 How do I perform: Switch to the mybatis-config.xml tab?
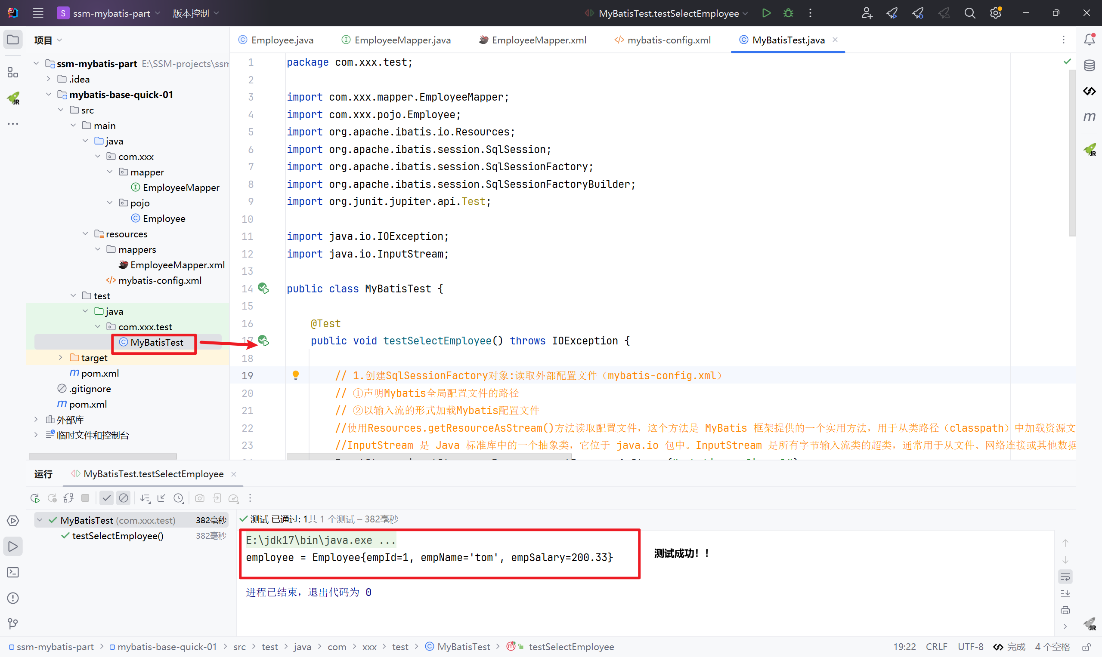click(x=668, y=40)
